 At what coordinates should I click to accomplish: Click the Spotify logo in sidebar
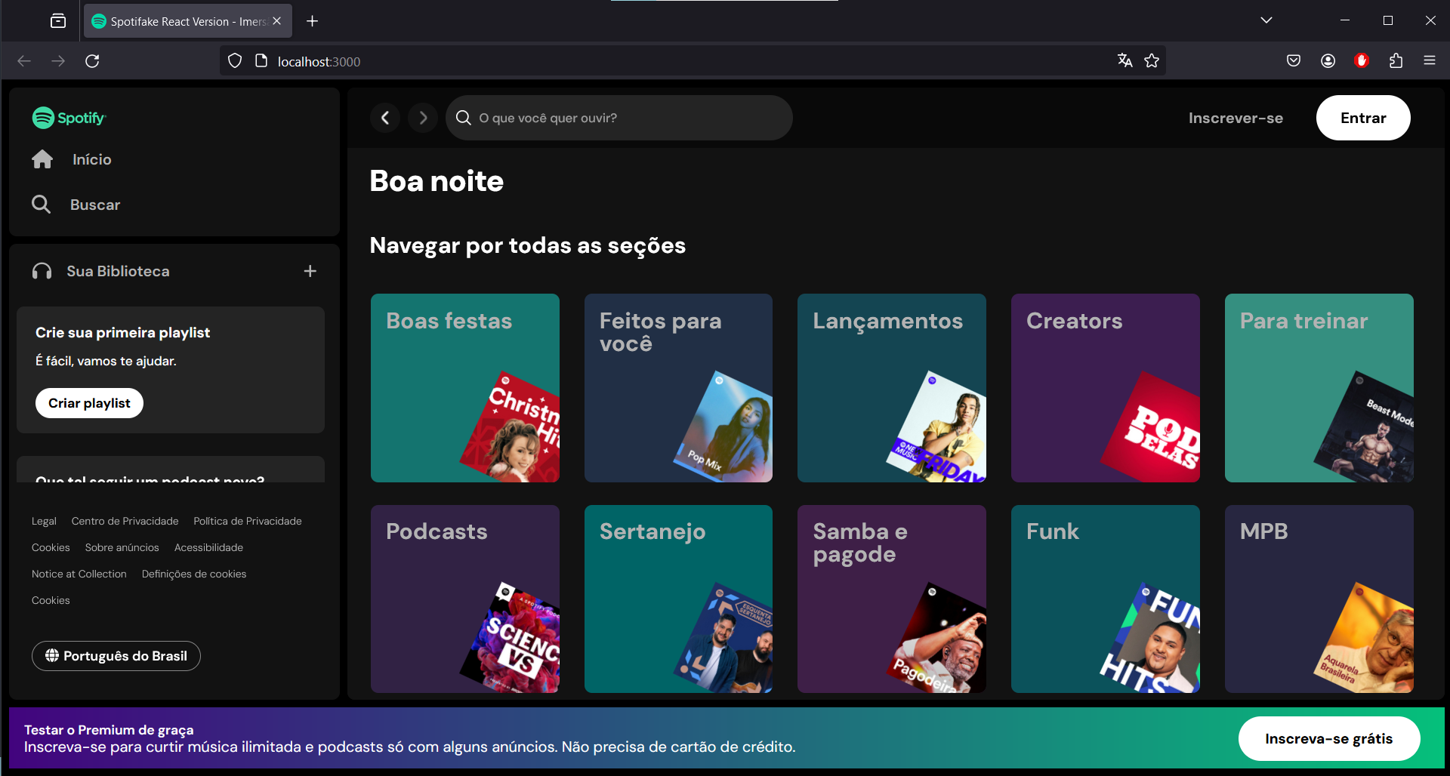click(69, 118)
